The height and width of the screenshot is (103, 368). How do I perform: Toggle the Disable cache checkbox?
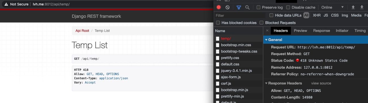[288, 7]
